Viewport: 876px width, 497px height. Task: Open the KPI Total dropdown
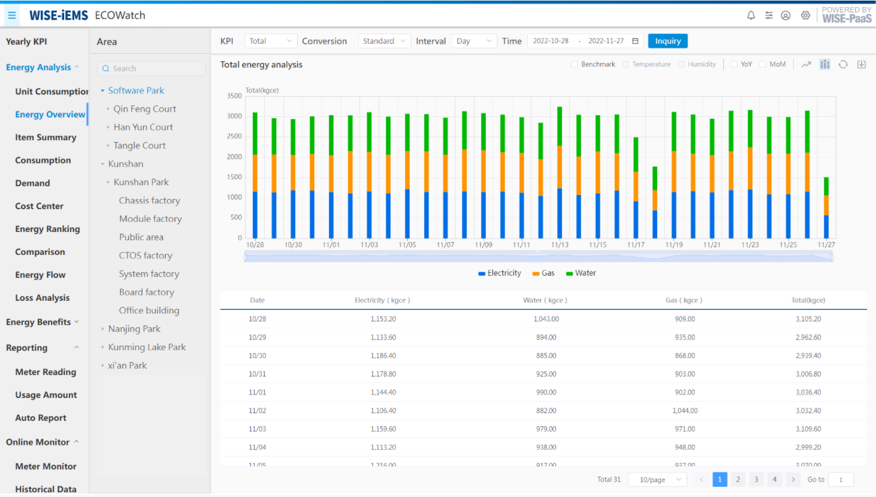tap(271, 41)
